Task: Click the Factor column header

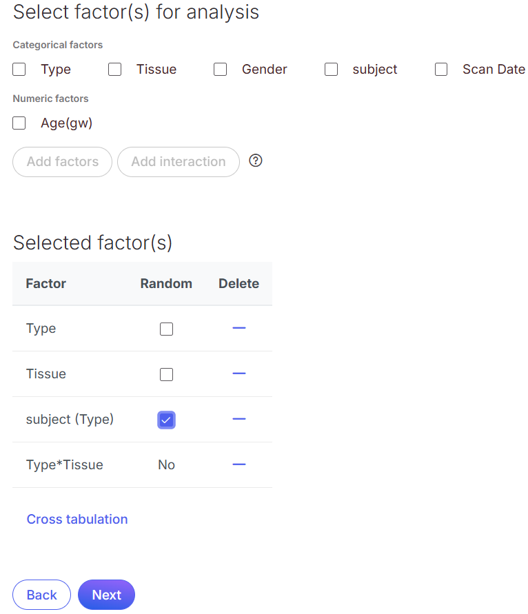Action: (x=45, y=283)
